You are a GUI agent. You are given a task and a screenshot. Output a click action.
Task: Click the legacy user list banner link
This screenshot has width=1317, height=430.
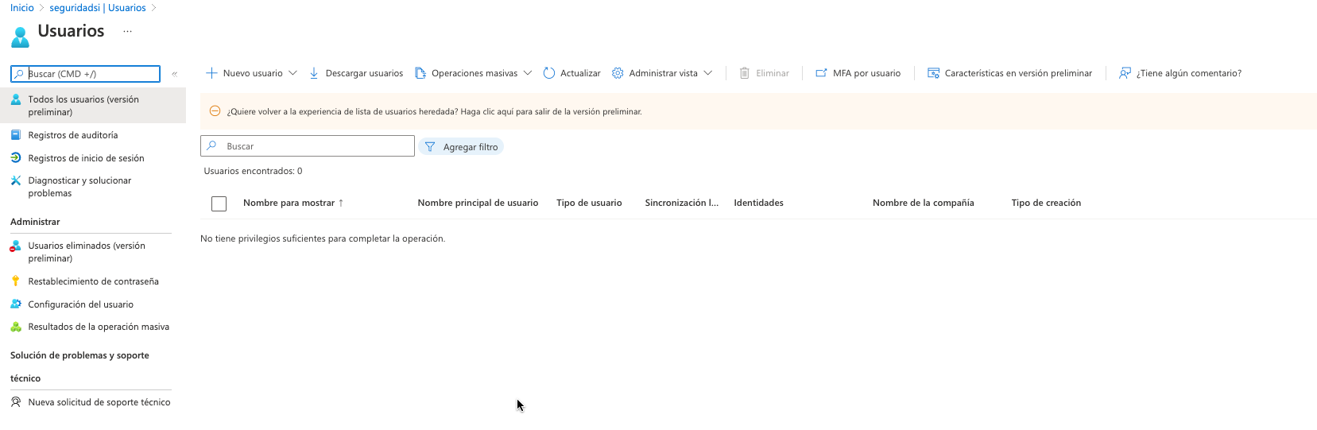click(434, 112)
